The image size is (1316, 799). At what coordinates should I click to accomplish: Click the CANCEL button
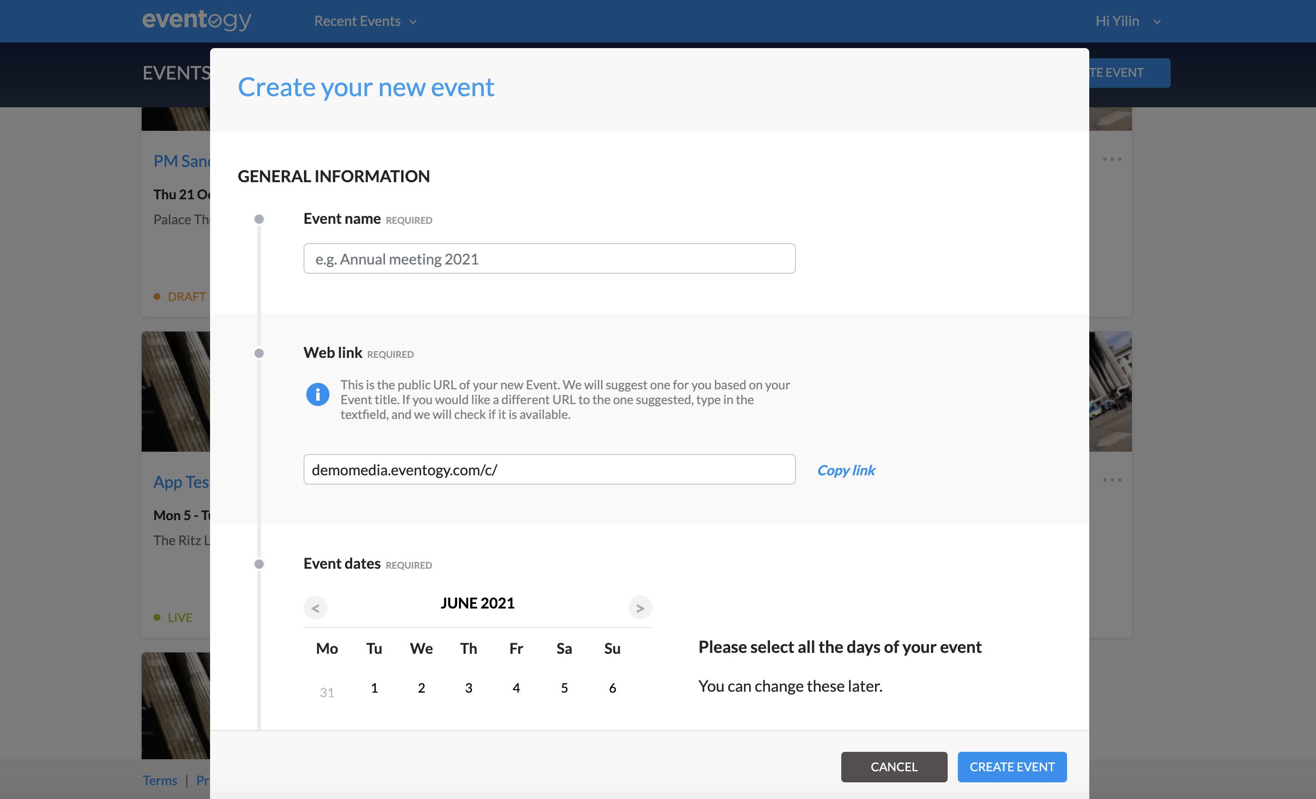click(x=894, y=767)
